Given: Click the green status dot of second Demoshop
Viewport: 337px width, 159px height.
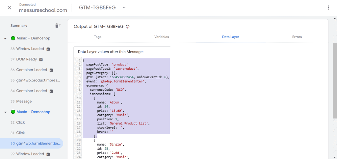Looking at the screenshot, I should click(x=13, y=112).
